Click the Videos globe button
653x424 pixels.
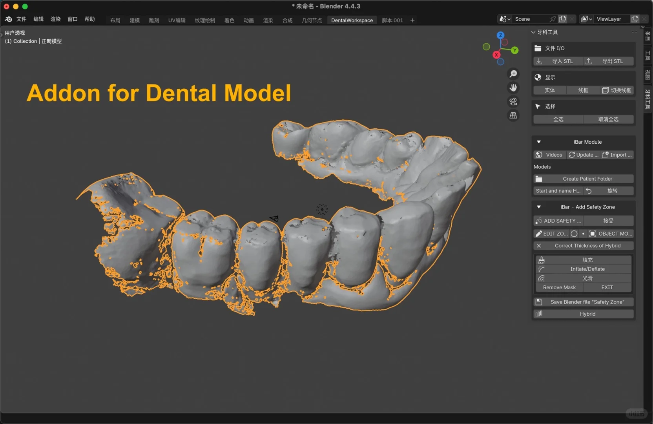(x=550, y=155)
